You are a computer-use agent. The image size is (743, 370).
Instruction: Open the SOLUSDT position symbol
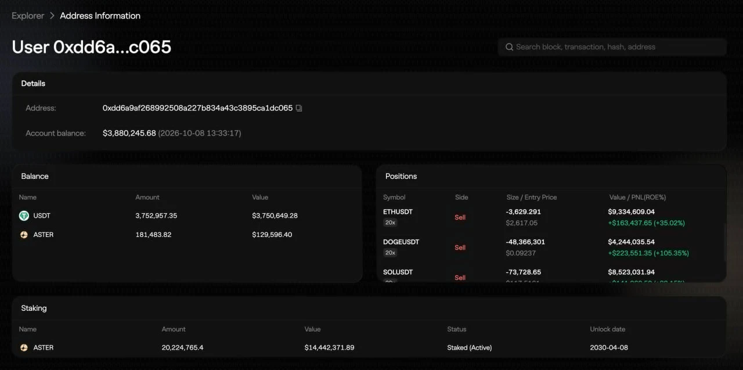pos(398,272)
